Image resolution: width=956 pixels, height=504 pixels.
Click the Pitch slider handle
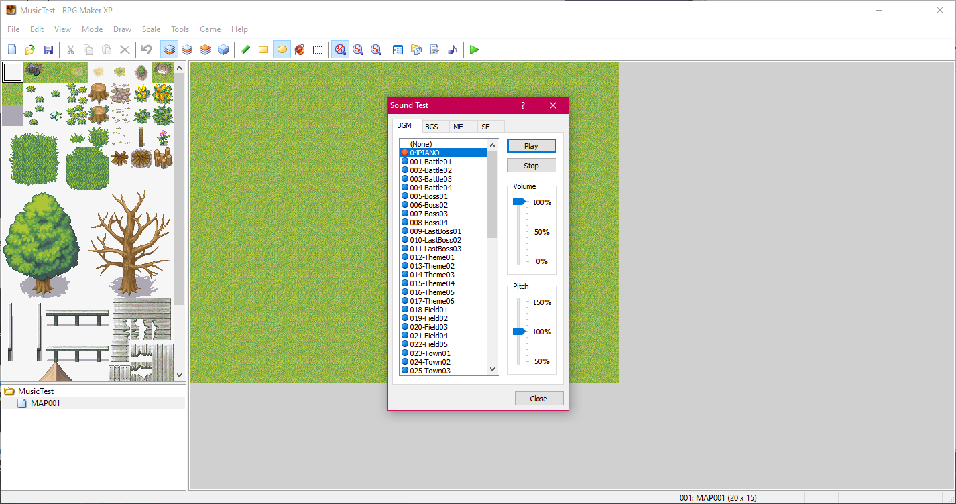pos(519,331)
